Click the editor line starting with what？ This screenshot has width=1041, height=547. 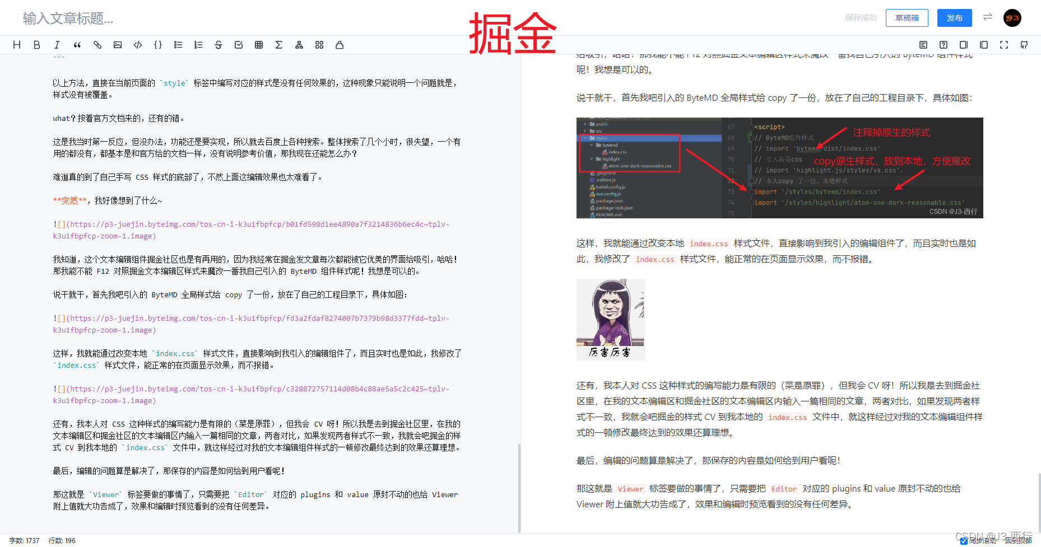click(x=119, y=118)
